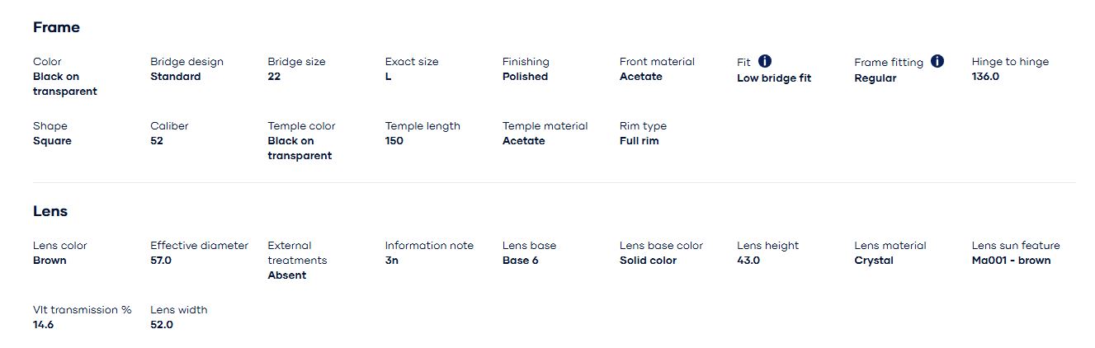
Task: Click the Effective diameter 57.0 value
Action: 161,261
